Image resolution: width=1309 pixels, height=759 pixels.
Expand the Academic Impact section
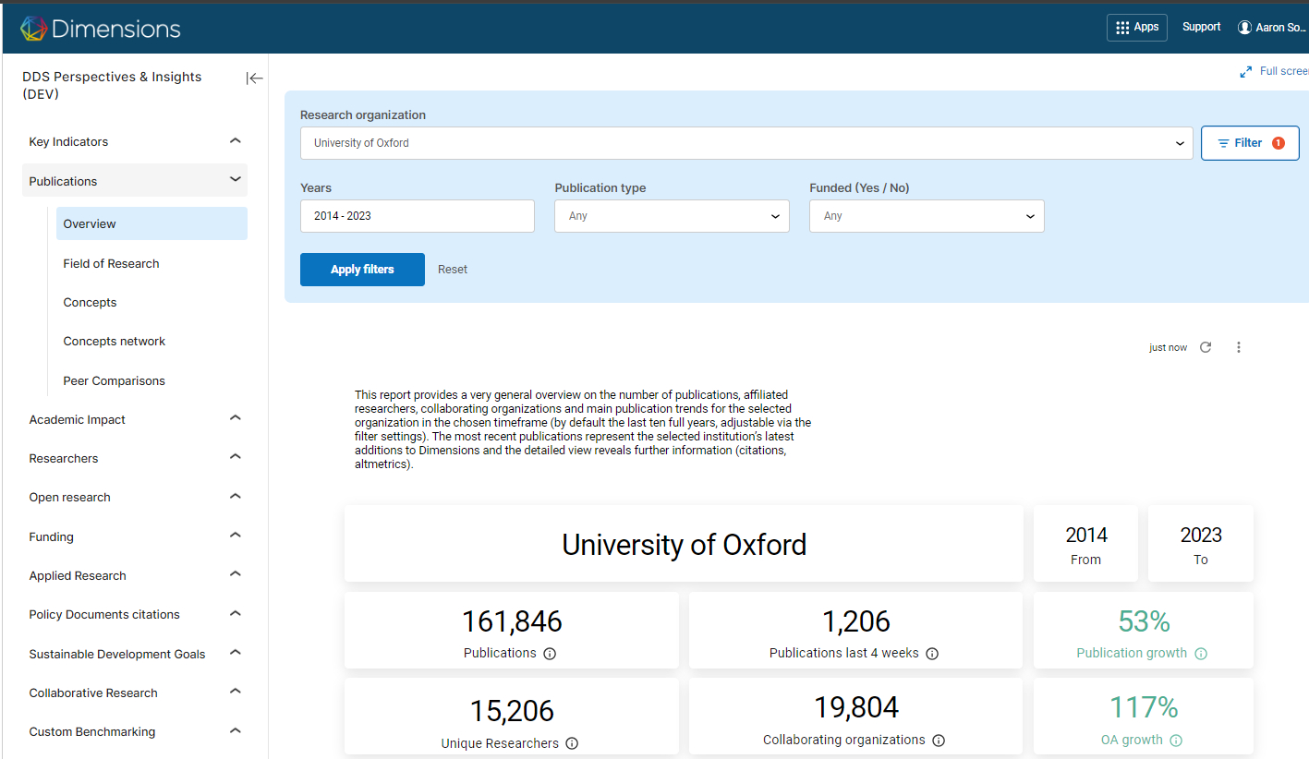pos(135,419)
